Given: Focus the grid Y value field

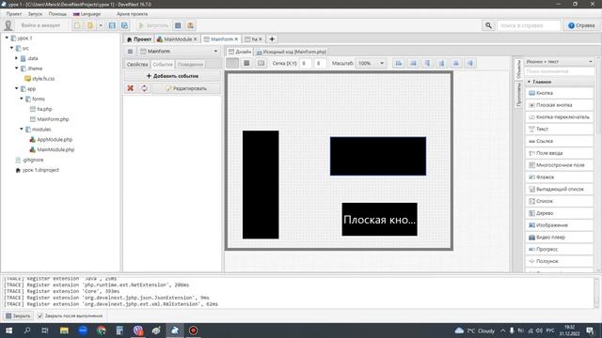Looking at the screenshot, I should (320, 63).
